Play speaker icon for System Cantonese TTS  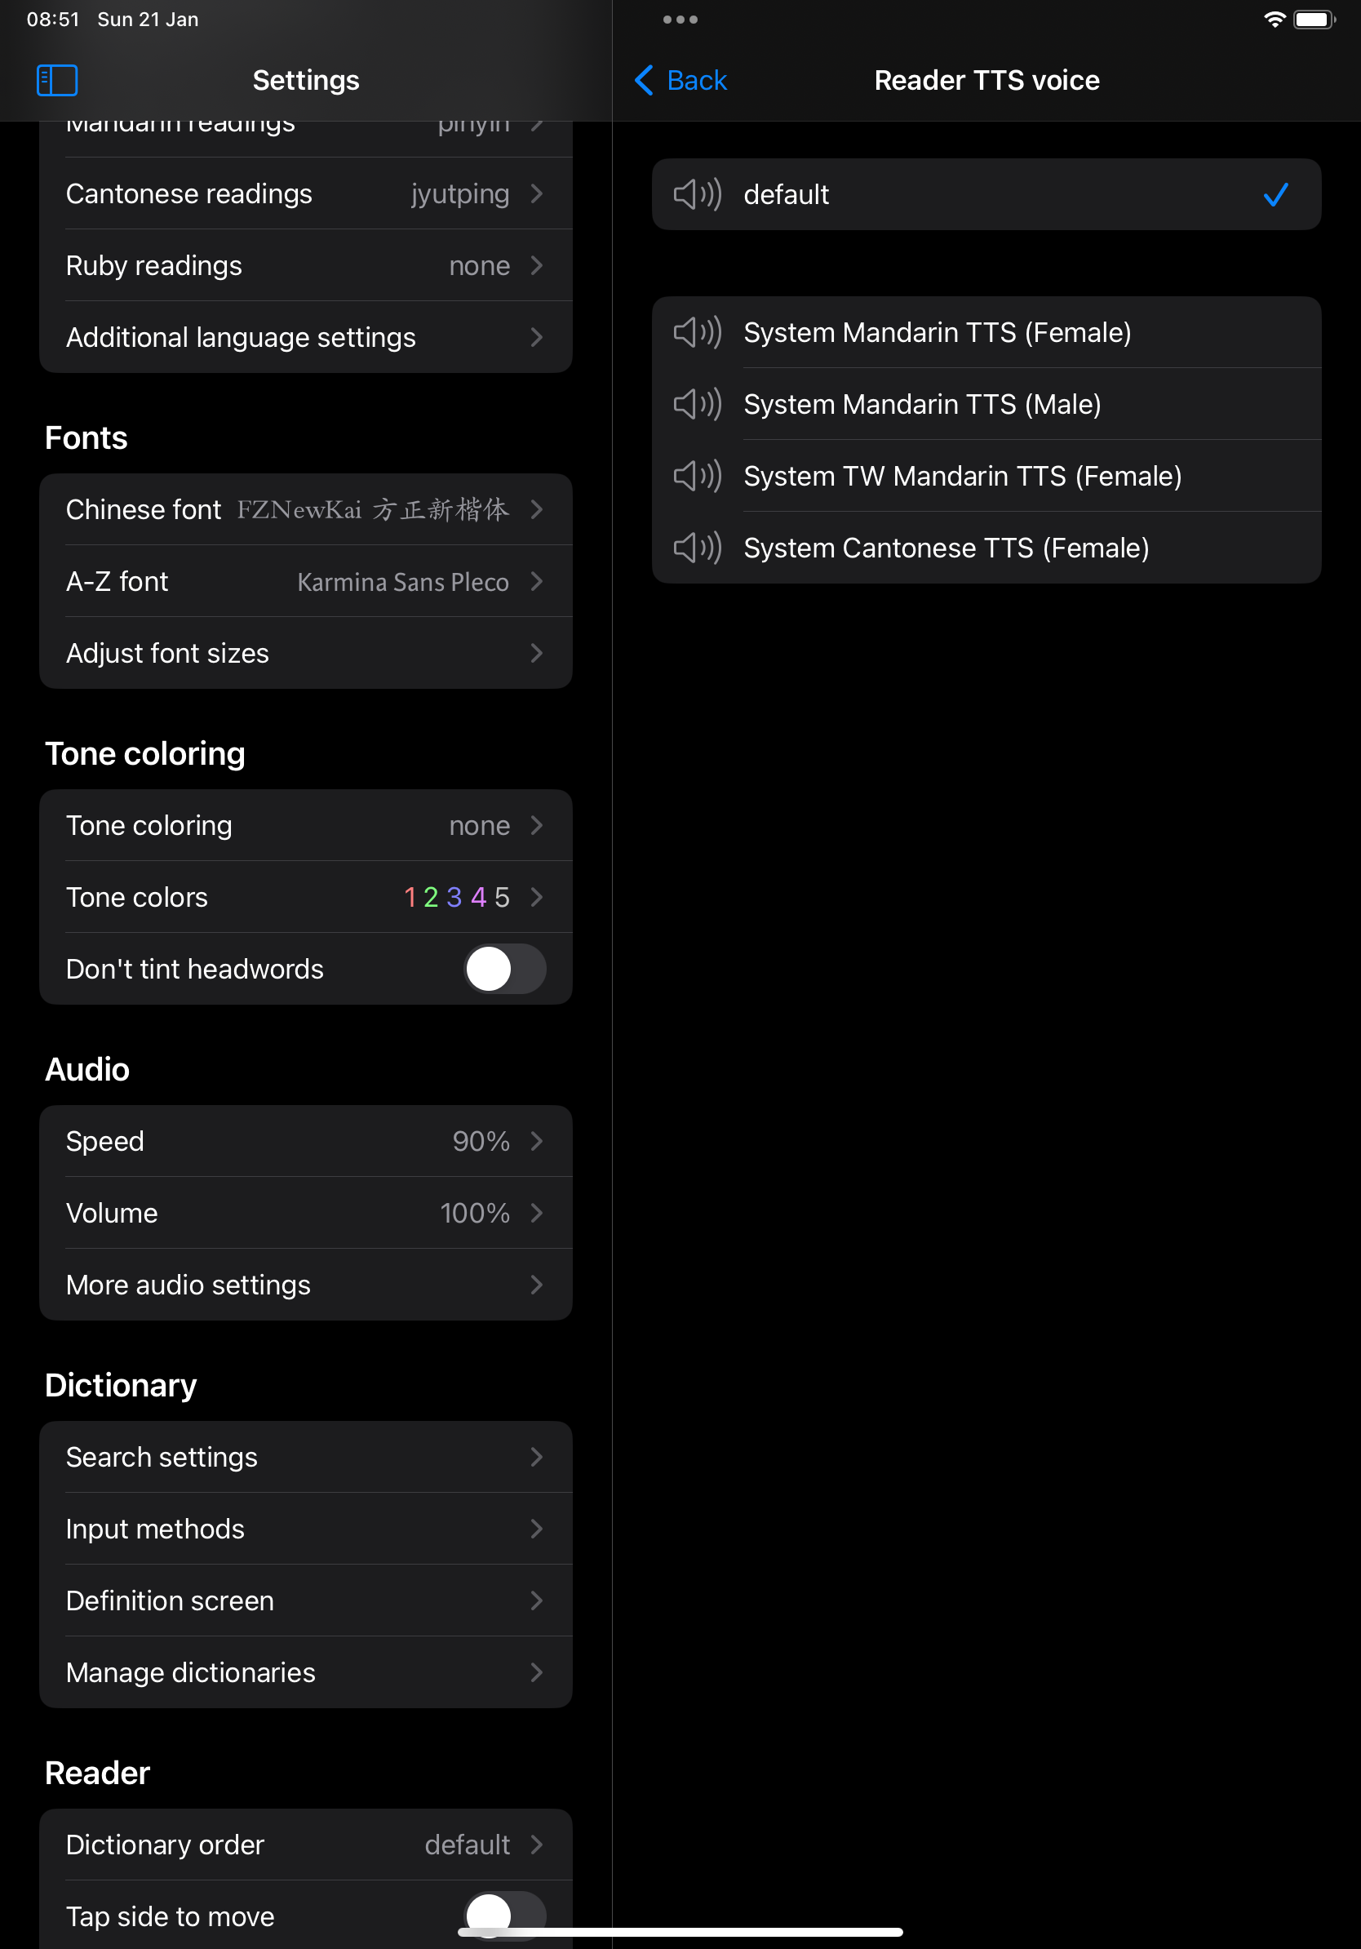point(697,548)
